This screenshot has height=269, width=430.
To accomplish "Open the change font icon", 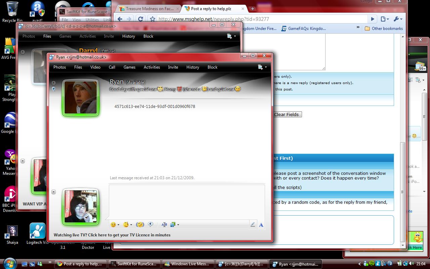I will [164, 225].
